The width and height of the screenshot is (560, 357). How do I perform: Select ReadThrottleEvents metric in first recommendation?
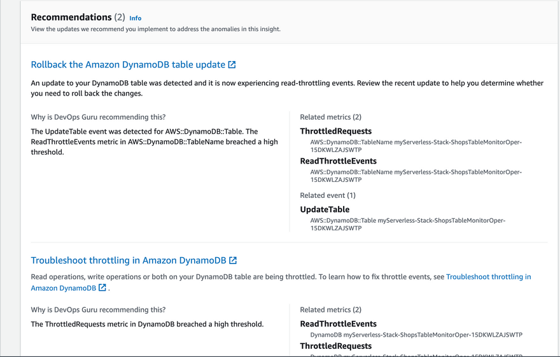click(338, 161)
